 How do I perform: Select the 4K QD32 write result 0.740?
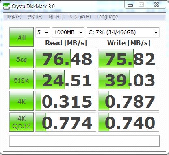(129, 122)
